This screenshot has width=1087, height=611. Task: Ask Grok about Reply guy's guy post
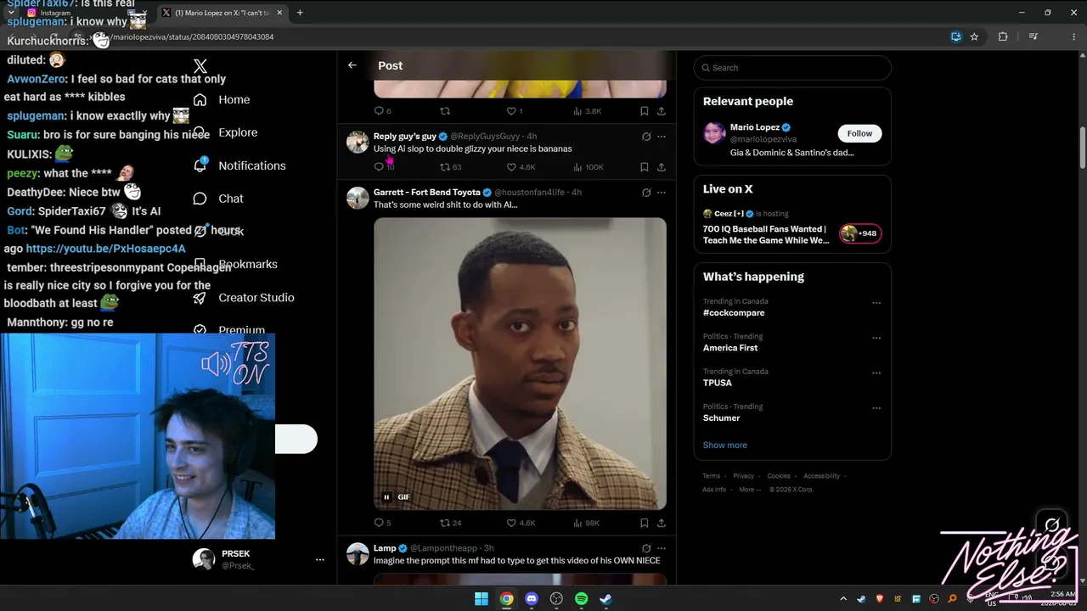(x=646, y=137)
